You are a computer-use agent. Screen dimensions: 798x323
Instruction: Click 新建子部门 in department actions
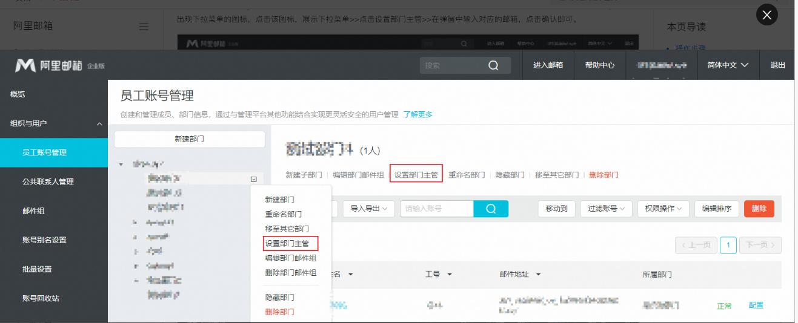tap(304, 175)
